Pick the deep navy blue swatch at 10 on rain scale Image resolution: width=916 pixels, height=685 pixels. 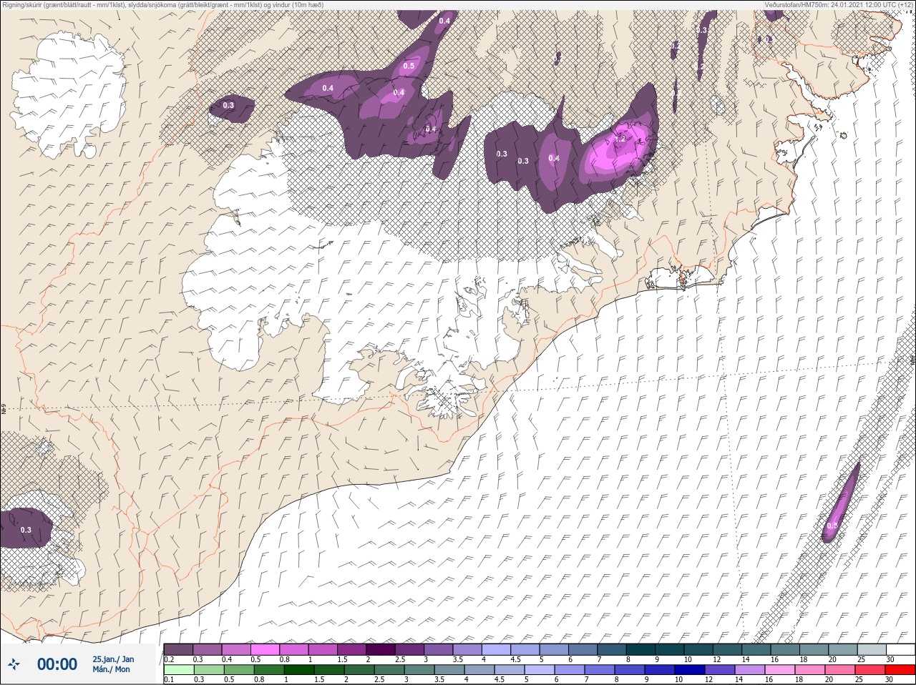pyautogui.click(x=690, y=669)
